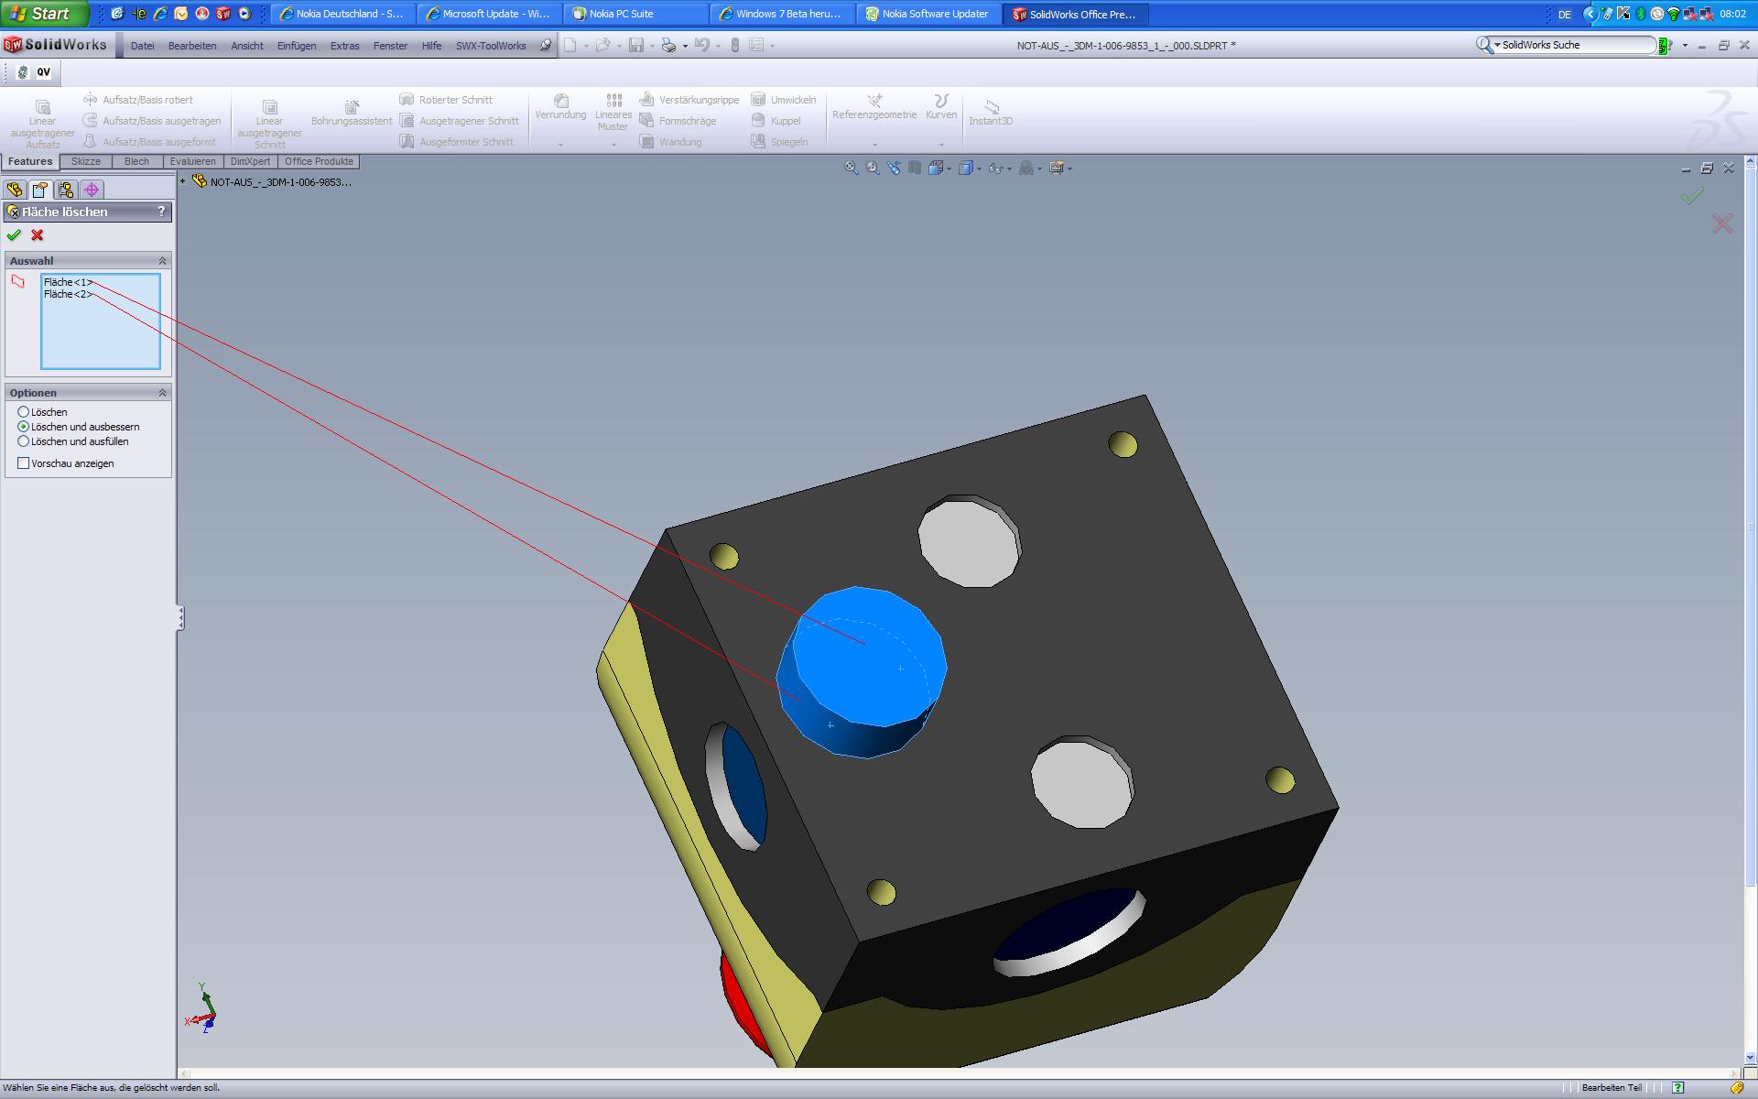Screen dimensions: 1758x1099
Task: Click the Previous View icon
Action: click(x=893, y=168)
